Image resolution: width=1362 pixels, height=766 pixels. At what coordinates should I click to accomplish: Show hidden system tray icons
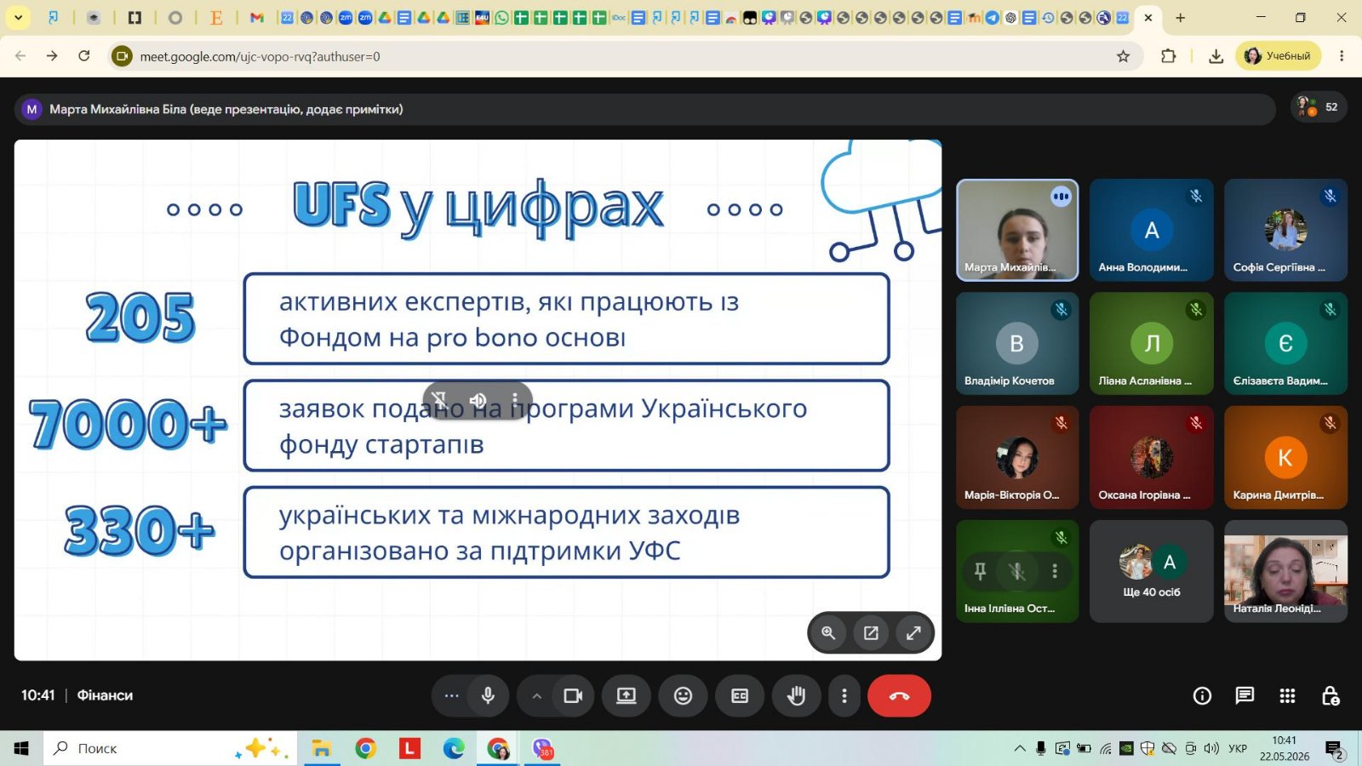tap(1019, 748)
